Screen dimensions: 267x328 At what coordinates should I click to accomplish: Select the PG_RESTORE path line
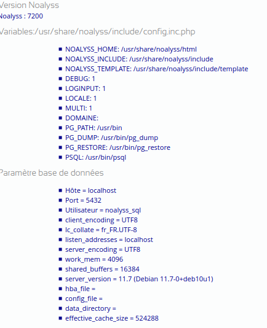[x=118, y=147]
